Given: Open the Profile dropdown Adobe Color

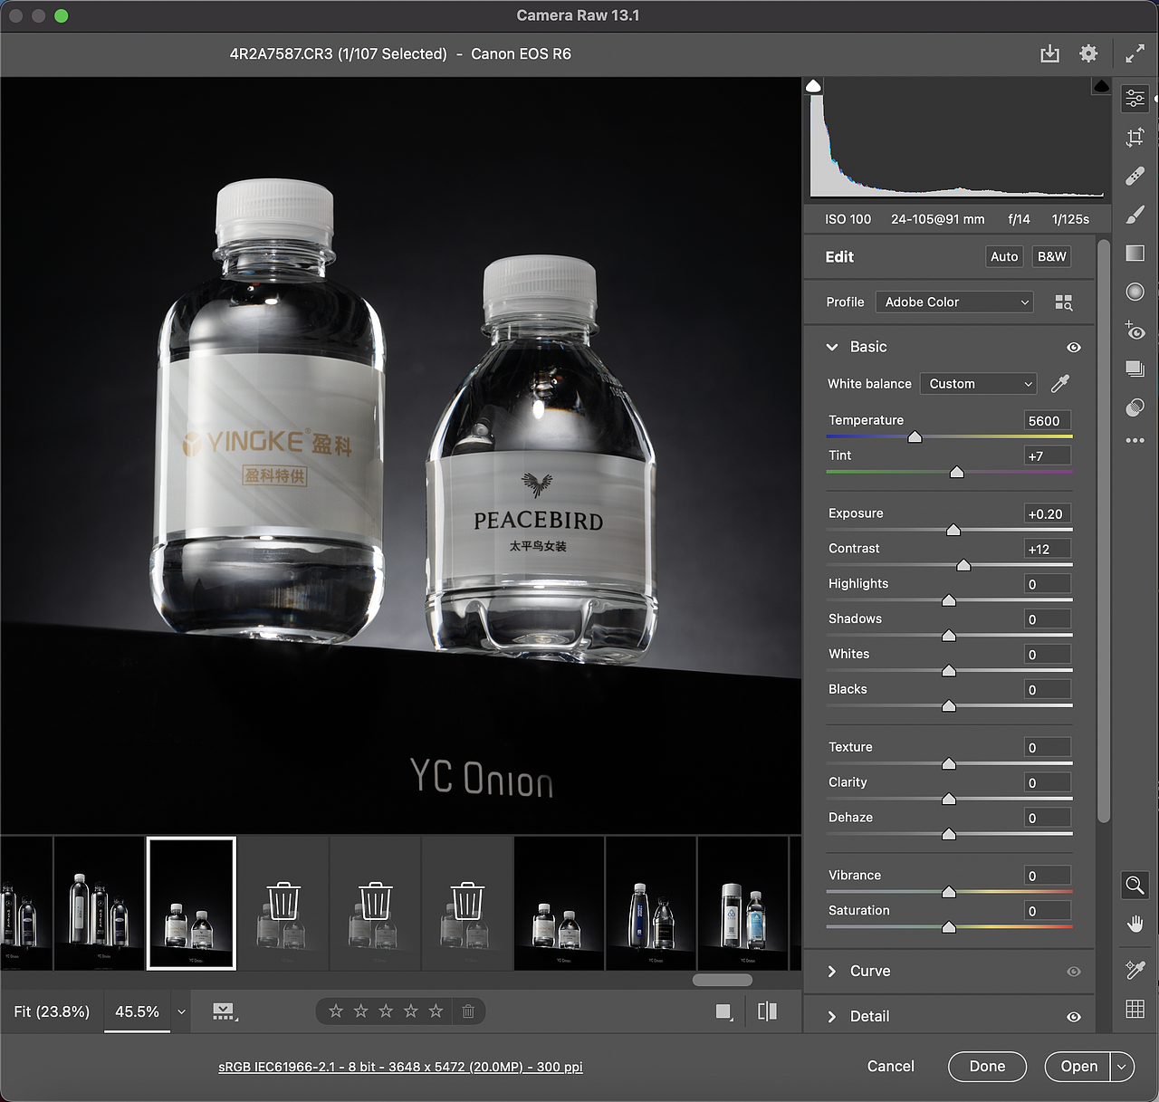Looking at the screenshot, I should (x=954, y=302).
